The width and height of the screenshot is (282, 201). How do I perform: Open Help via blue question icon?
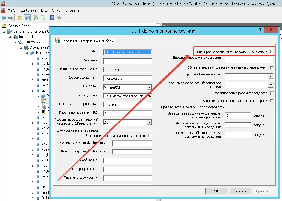(x=52, y=18)
